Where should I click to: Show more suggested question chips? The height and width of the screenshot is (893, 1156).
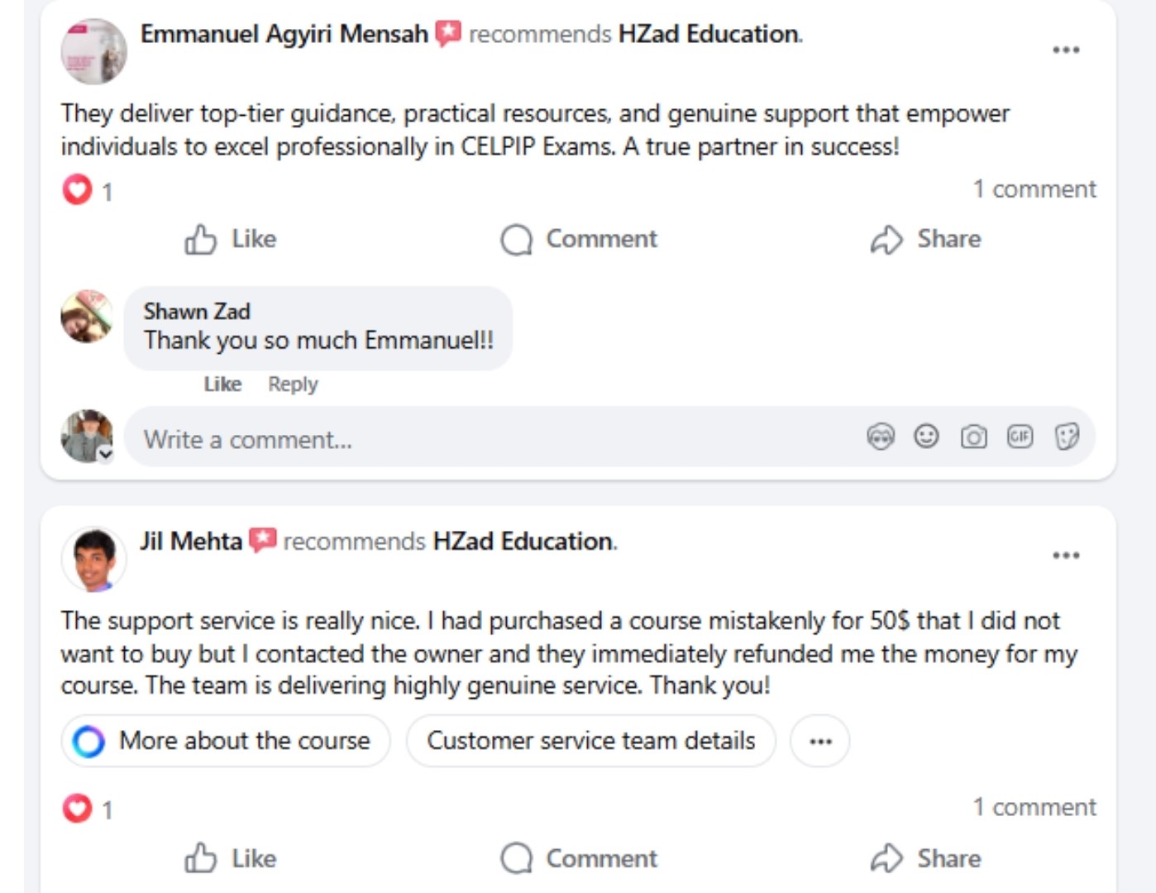coord(820,741)
